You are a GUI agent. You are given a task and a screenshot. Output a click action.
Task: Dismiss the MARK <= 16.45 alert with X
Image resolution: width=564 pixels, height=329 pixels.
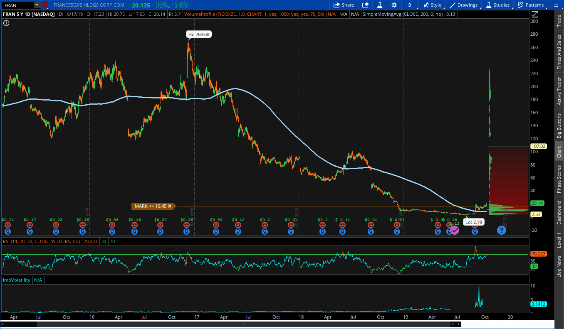[170, 206]
